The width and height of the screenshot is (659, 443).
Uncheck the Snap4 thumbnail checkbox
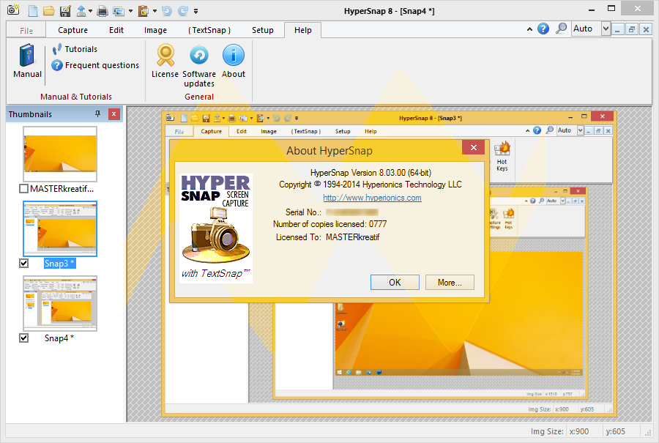(24, 338)
